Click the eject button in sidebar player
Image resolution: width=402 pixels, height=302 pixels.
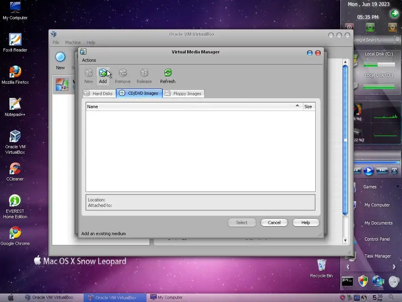tap(394, 171)
